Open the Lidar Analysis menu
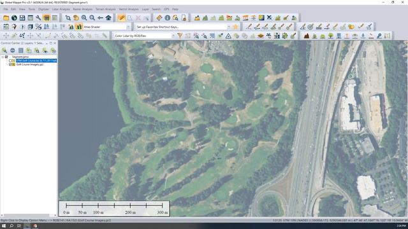Image resolution: width=408 pixels, height=229 pixels. [x=61, y=9]
